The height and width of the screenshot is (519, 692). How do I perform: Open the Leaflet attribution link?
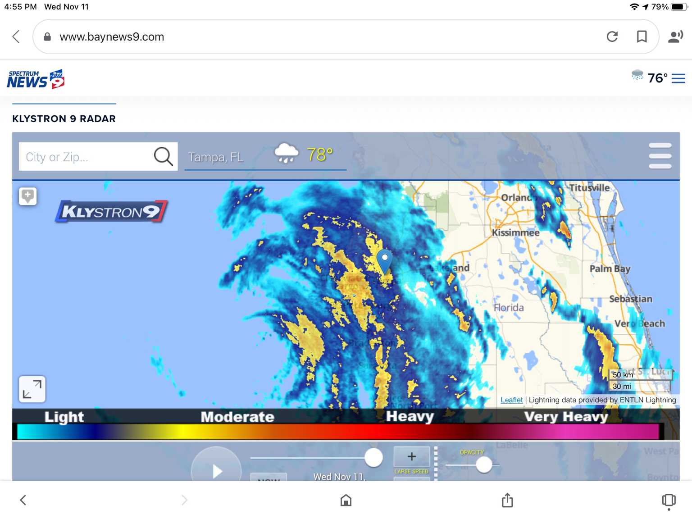(511, 400)
